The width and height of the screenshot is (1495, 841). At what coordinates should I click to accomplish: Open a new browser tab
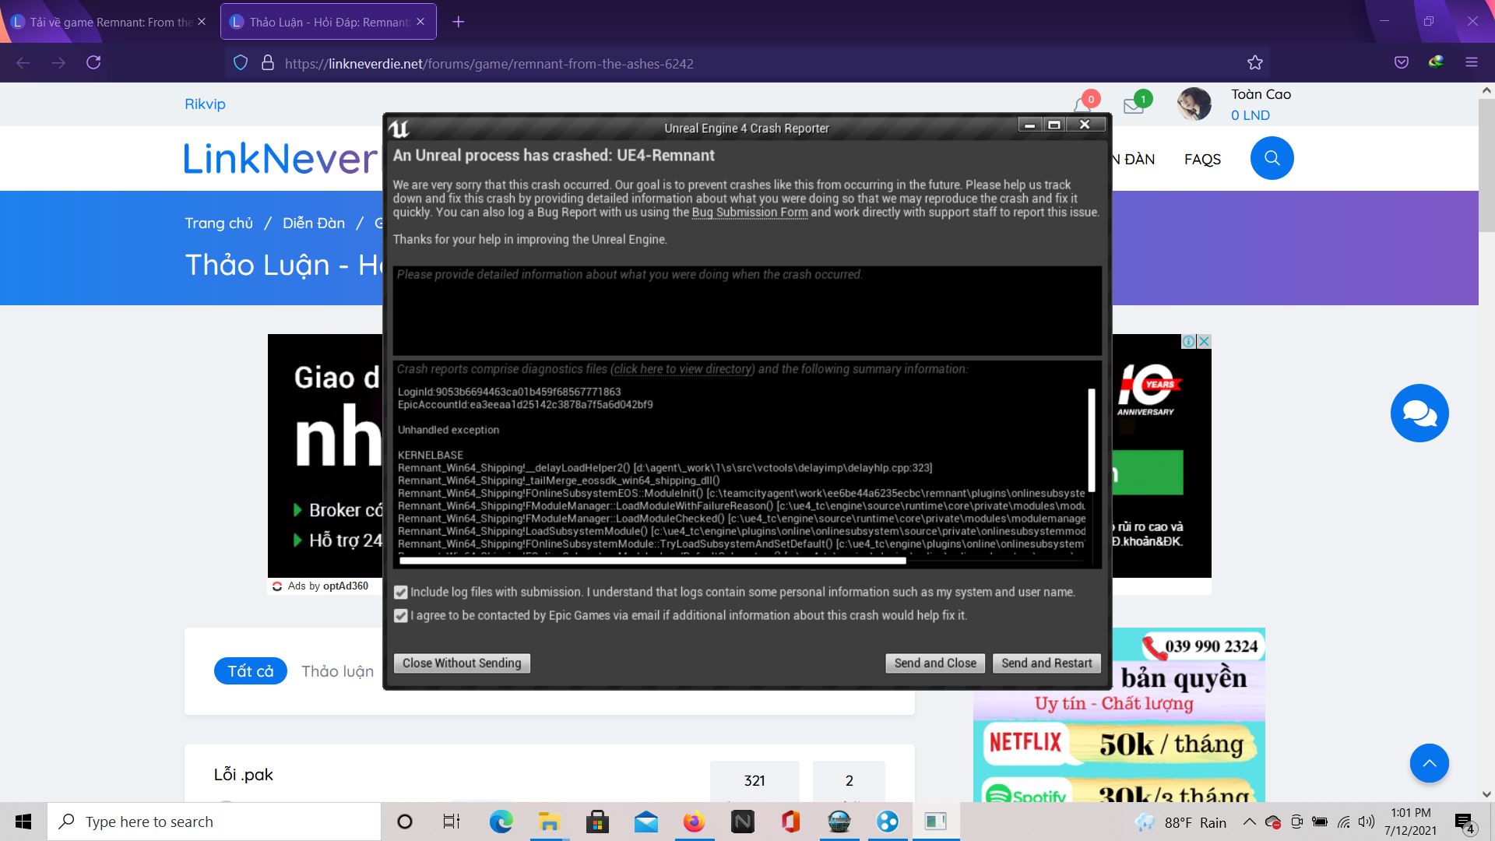(459, 22)
